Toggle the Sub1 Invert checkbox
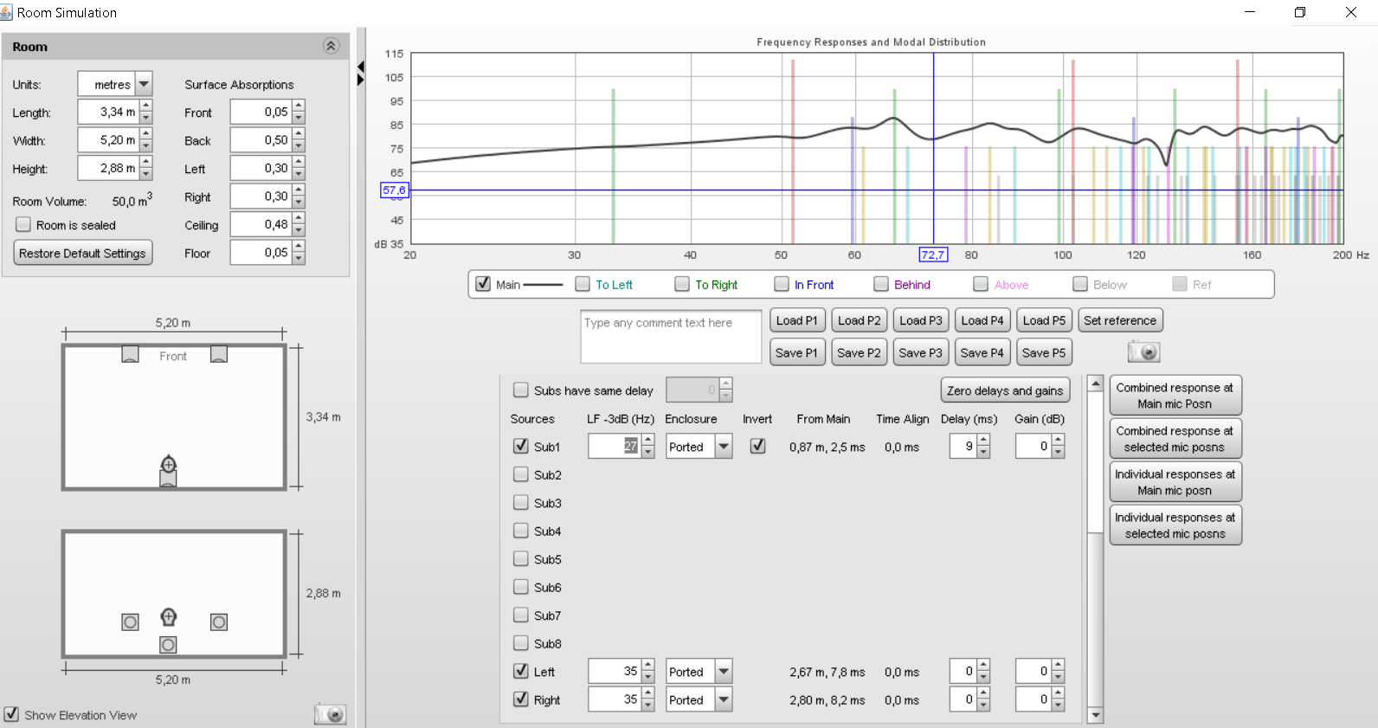The image size is (1378, 728). (757, 447)
